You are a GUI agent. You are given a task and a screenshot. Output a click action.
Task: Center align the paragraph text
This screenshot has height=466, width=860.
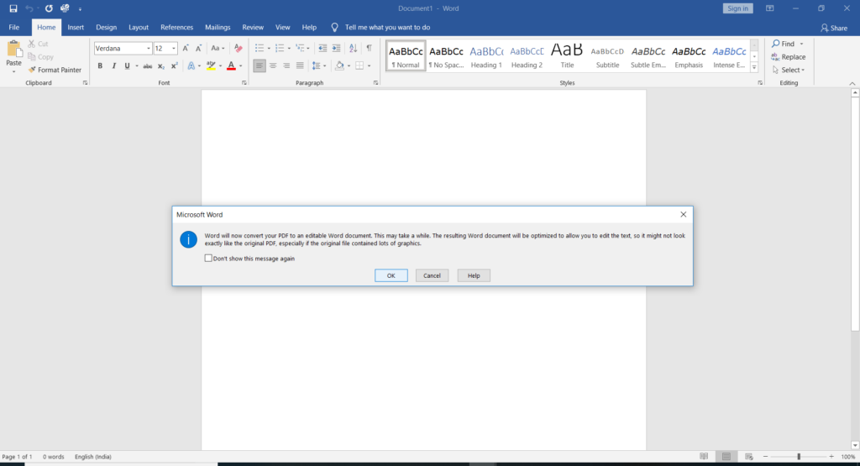(x=273, y=65)
